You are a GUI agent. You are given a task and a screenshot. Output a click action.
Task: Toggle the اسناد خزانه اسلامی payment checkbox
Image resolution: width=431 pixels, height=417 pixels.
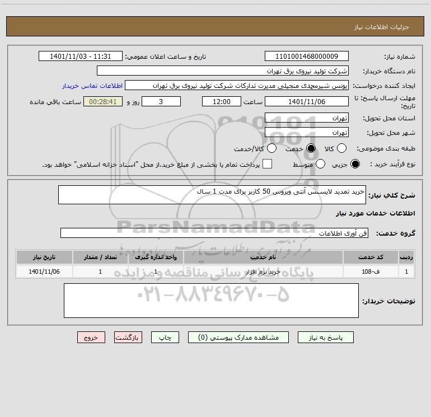point(267,164)
